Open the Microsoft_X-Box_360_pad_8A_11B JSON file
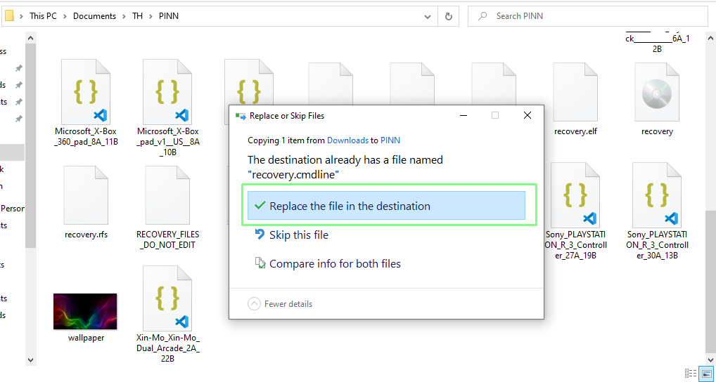 [x=87, y=91]
